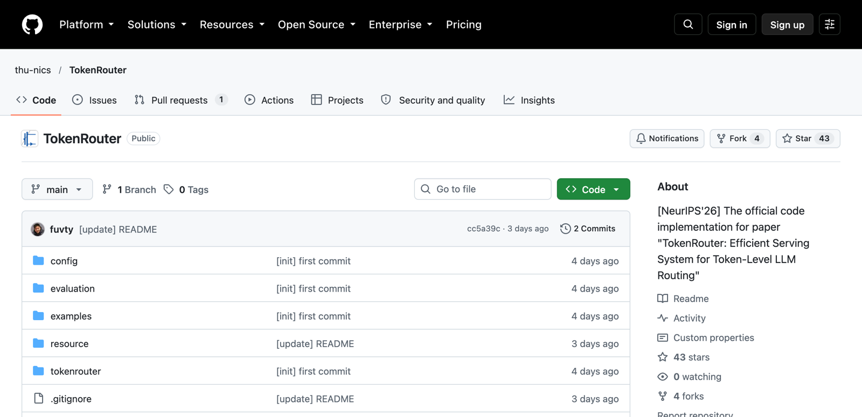Click the TokenRouter repository avatar icon
The height and width of the screenshot is (417, 862).
(30, 138)
